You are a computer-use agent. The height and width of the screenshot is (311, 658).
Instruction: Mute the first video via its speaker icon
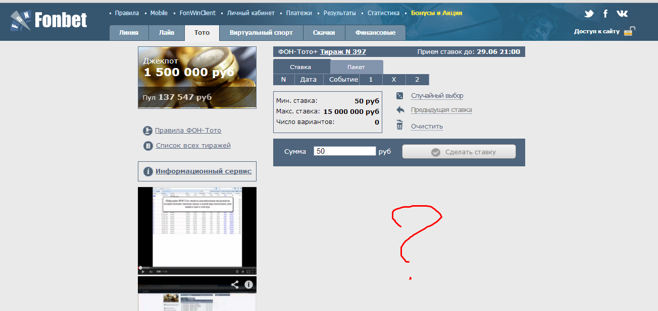pyautogui.click(x=150, y=272)
